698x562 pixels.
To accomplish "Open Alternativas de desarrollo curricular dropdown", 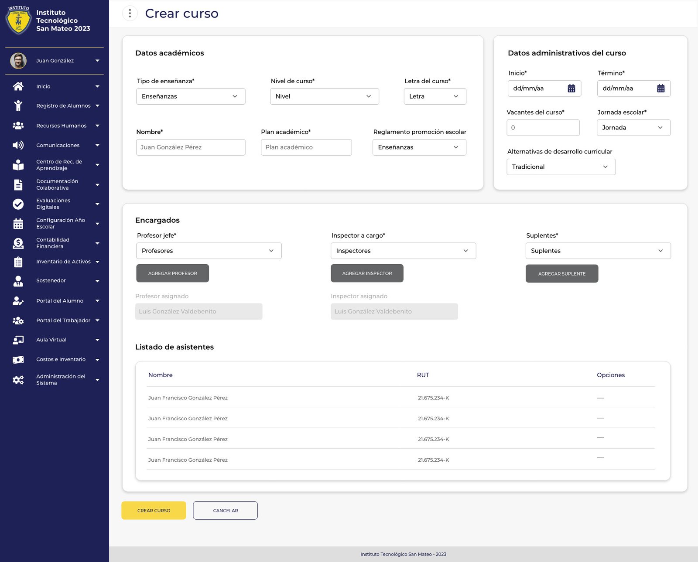I will coord(561,167).
